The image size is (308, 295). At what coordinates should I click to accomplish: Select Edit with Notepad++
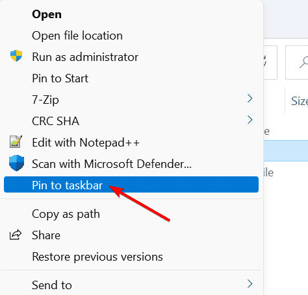click(86, 143)
